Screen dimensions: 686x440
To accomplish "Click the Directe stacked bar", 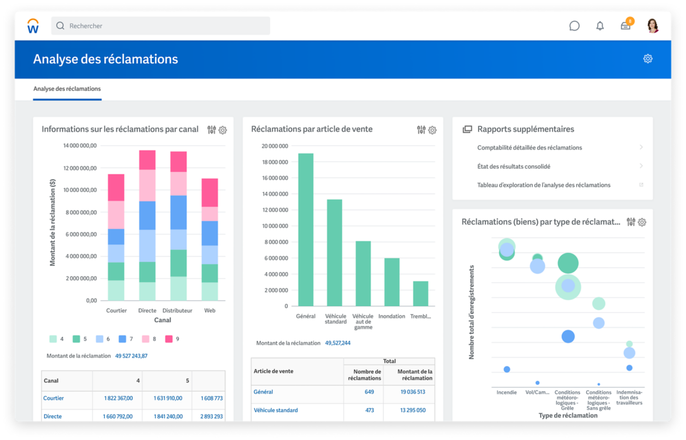I will point(147,225).
